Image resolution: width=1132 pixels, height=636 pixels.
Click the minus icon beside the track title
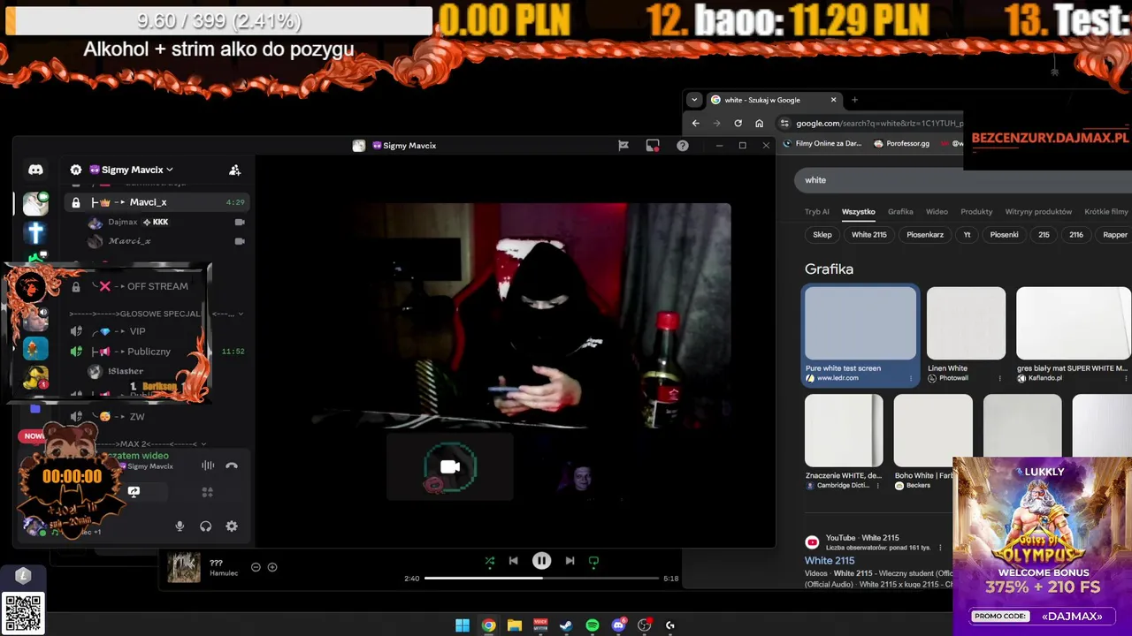tap(256, 567)
